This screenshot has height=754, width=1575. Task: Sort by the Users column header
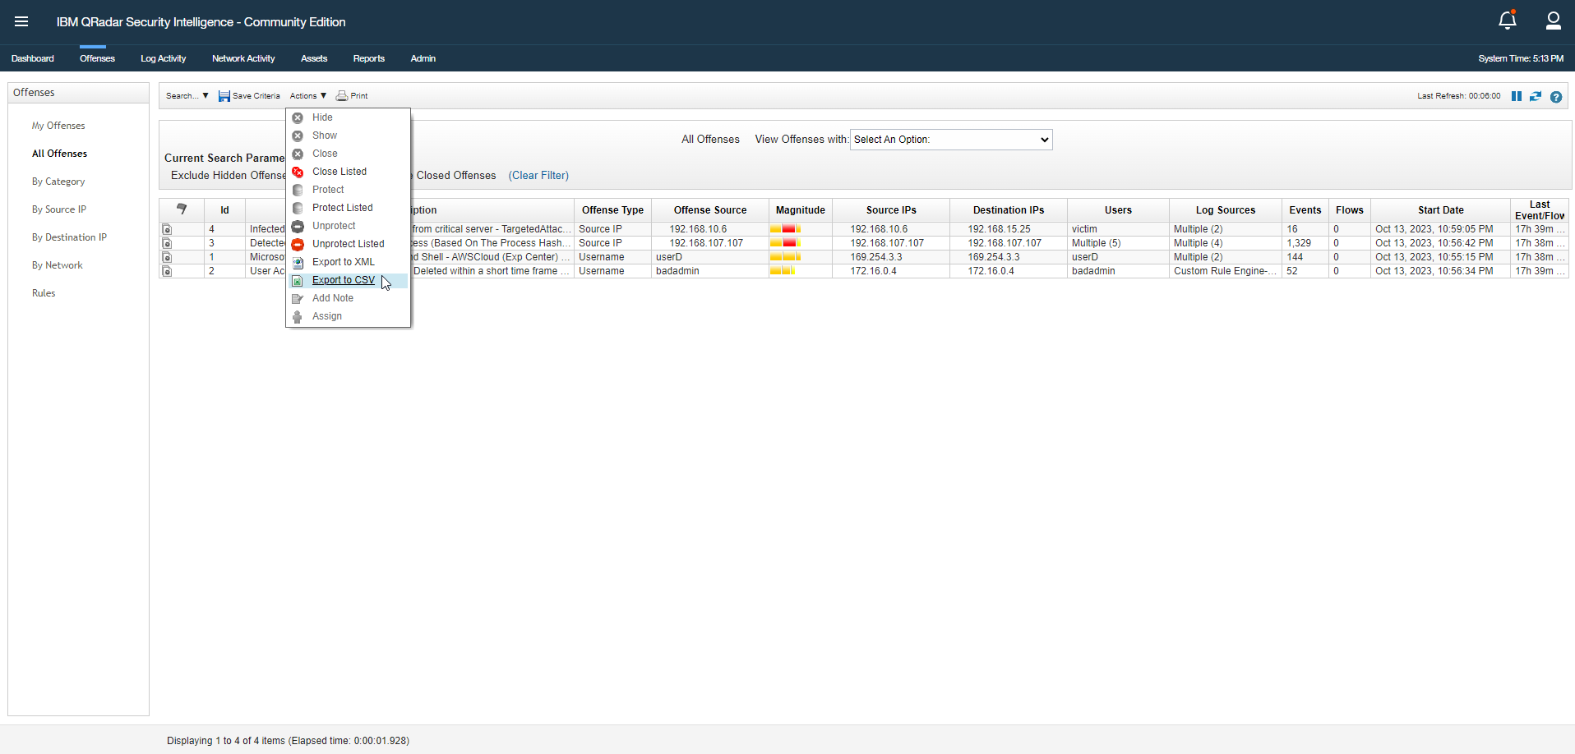pos(1118,210)
